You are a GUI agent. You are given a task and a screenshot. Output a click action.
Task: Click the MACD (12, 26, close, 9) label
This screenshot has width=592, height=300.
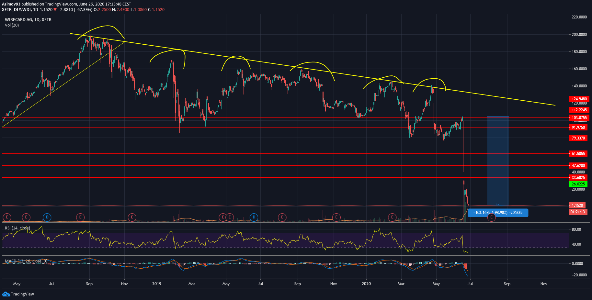pyautogui.click(x=26, y=261)
